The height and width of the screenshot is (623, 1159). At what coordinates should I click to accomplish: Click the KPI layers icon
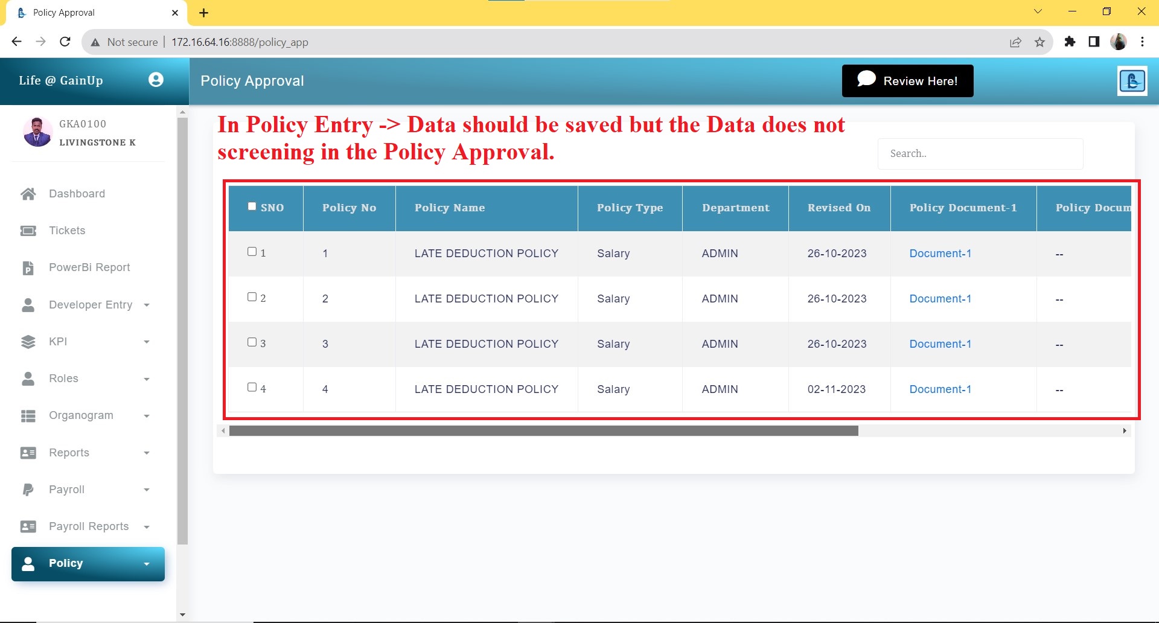click(28, 342)
